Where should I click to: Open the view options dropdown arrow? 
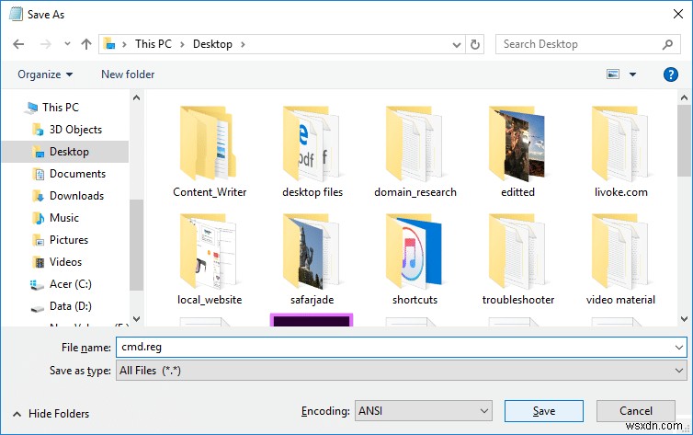click(x=632, y=74)
